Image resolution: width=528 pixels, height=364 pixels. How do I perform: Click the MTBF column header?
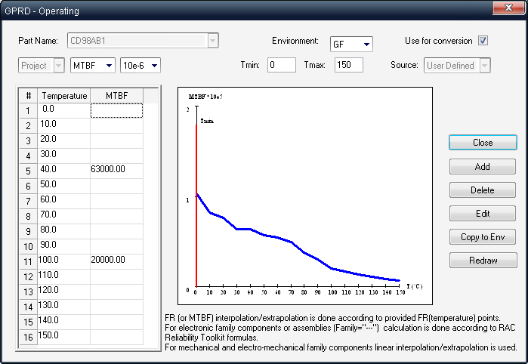pos(116,96)
